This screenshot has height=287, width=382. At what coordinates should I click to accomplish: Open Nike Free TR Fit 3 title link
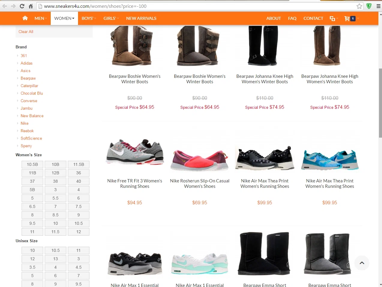[135, 183]
